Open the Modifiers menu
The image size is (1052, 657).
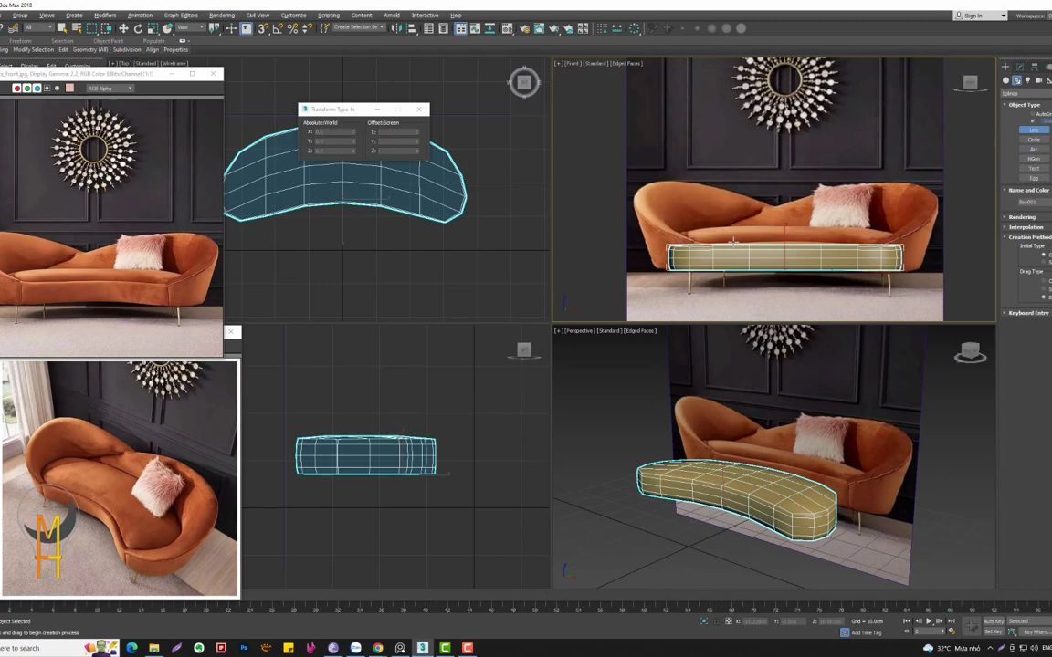point(105,15)
